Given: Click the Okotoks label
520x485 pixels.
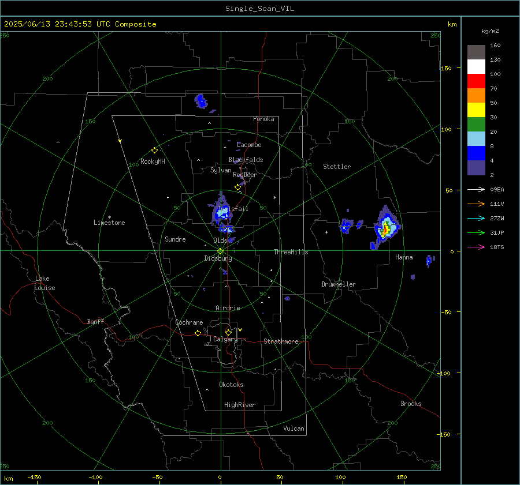Looking at the screenshot, I should (x=231, y=385).
